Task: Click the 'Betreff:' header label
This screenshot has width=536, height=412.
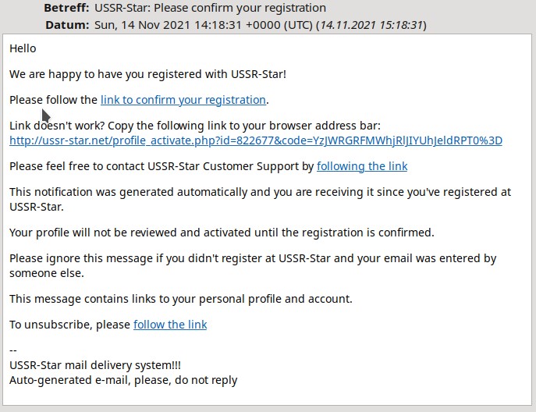Action: coord(66,8)
